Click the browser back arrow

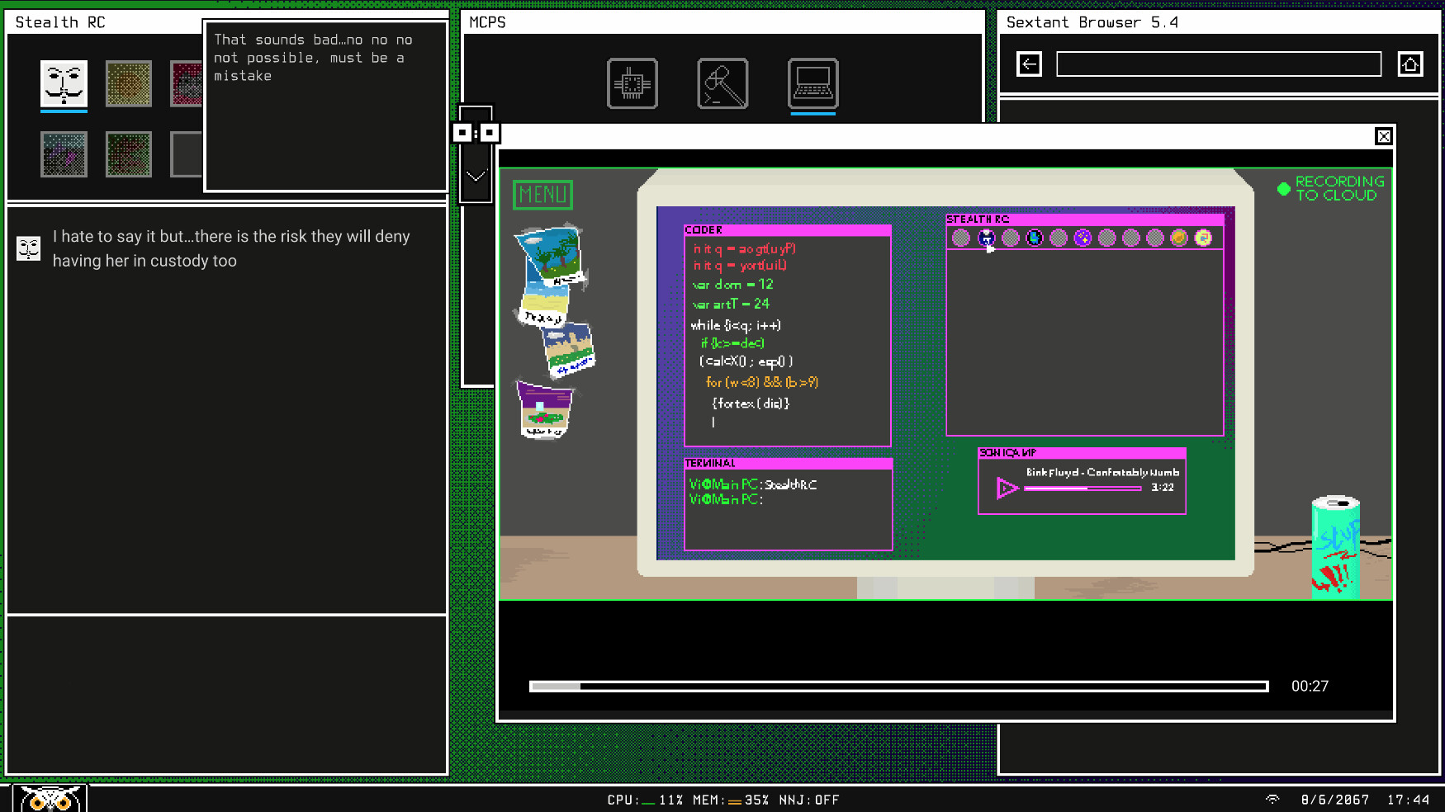(x=1029, y=64)
